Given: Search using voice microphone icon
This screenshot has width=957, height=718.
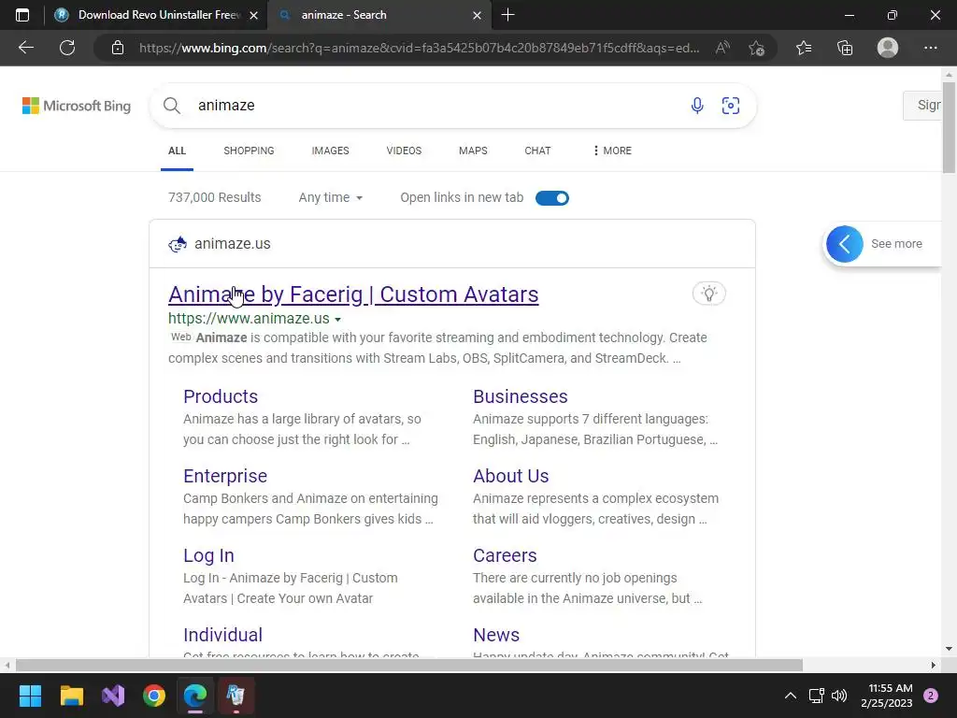Looking at the screenshot, I should (x=697, y=106).
